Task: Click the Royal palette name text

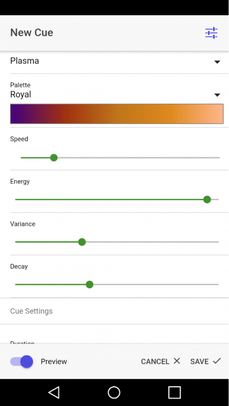Action: 20,95
